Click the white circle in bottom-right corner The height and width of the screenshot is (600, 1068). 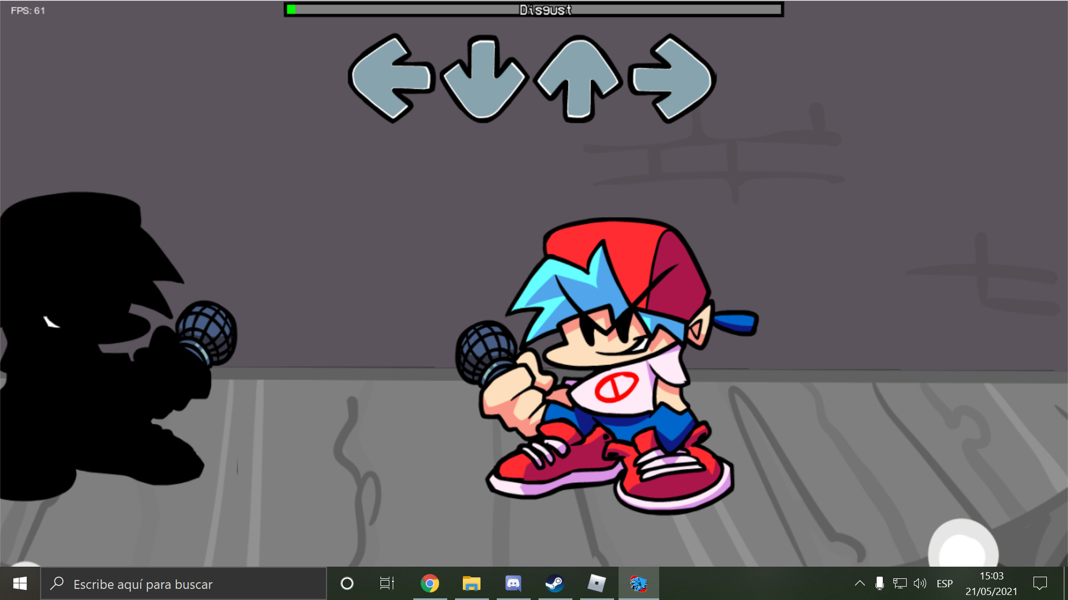pos(963,547)
